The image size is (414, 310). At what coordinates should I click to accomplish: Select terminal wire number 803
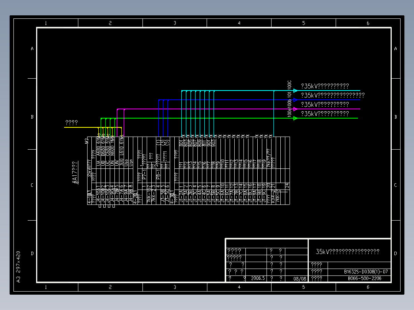coord(186,143)
